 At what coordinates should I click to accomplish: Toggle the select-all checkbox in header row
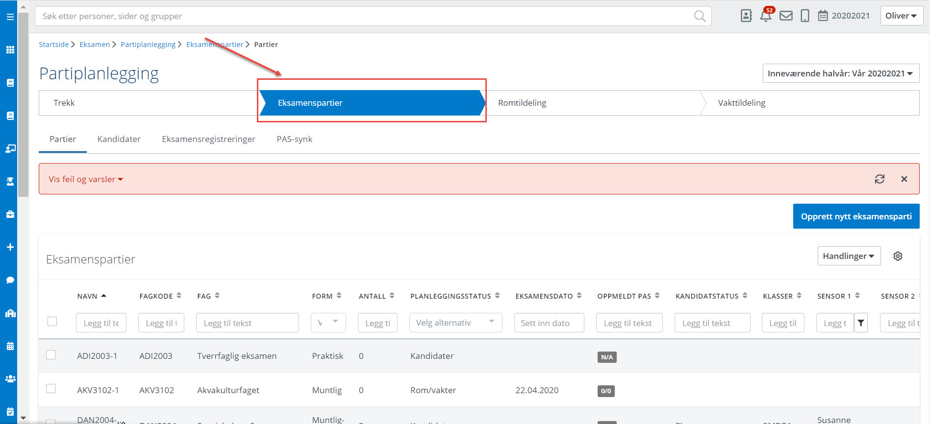(x=52, y=322)
